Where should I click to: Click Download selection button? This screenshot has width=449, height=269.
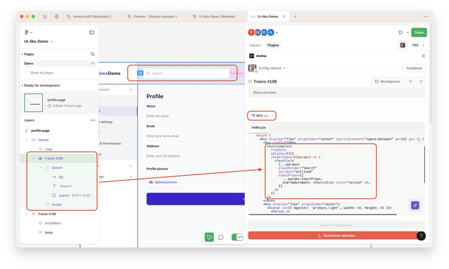(336, 236)
